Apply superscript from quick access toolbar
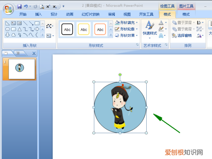212x159 pixels. point(48,6)
